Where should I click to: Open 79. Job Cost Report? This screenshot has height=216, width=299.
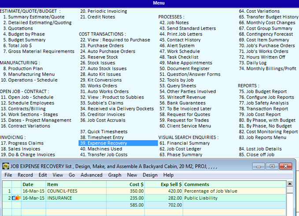(260, 115)
